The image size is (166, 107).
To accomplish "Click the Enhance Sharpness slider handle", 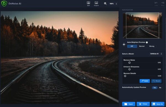I will coord(129,69).
